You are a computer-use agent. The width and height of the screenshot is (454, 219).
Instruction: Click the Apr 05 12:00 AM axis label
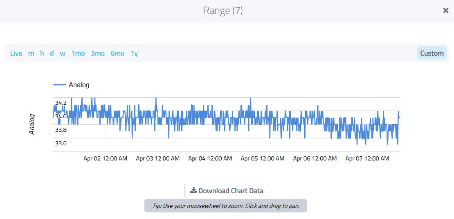tap(263, 158)
